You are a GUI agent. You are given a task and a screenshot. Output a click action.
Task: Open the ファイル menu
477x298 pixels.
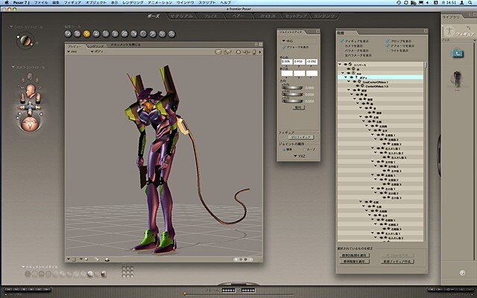41,2
